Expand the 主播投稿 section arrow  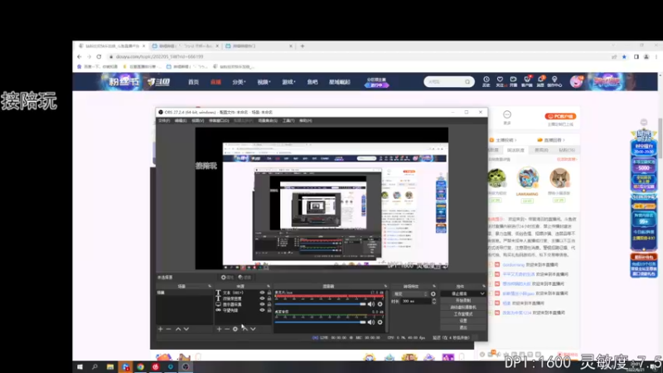tap(515, 140)
